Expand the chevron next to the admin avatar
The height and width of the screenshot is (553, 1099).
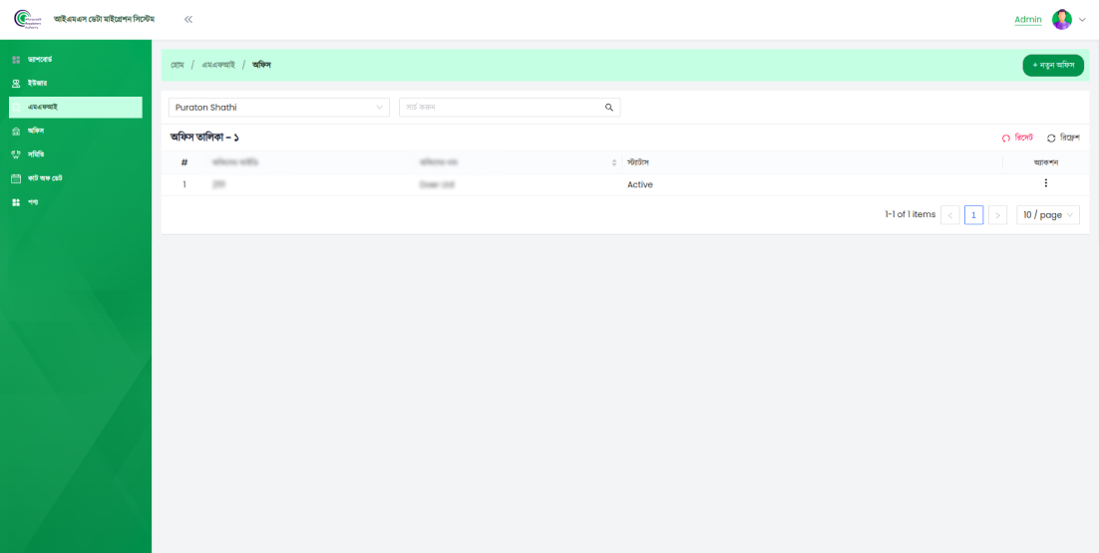coord(1083,19)
